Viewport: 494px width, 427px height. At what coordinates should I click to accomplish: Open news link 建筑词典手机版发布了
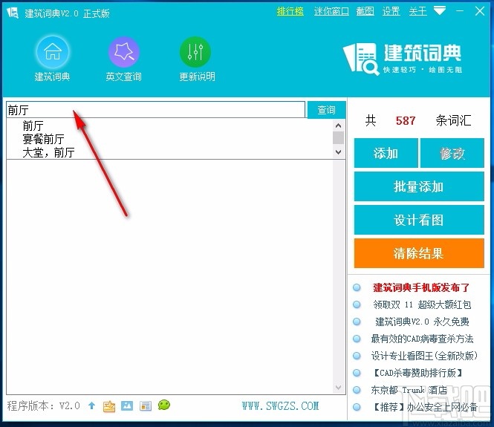[421, 287]
